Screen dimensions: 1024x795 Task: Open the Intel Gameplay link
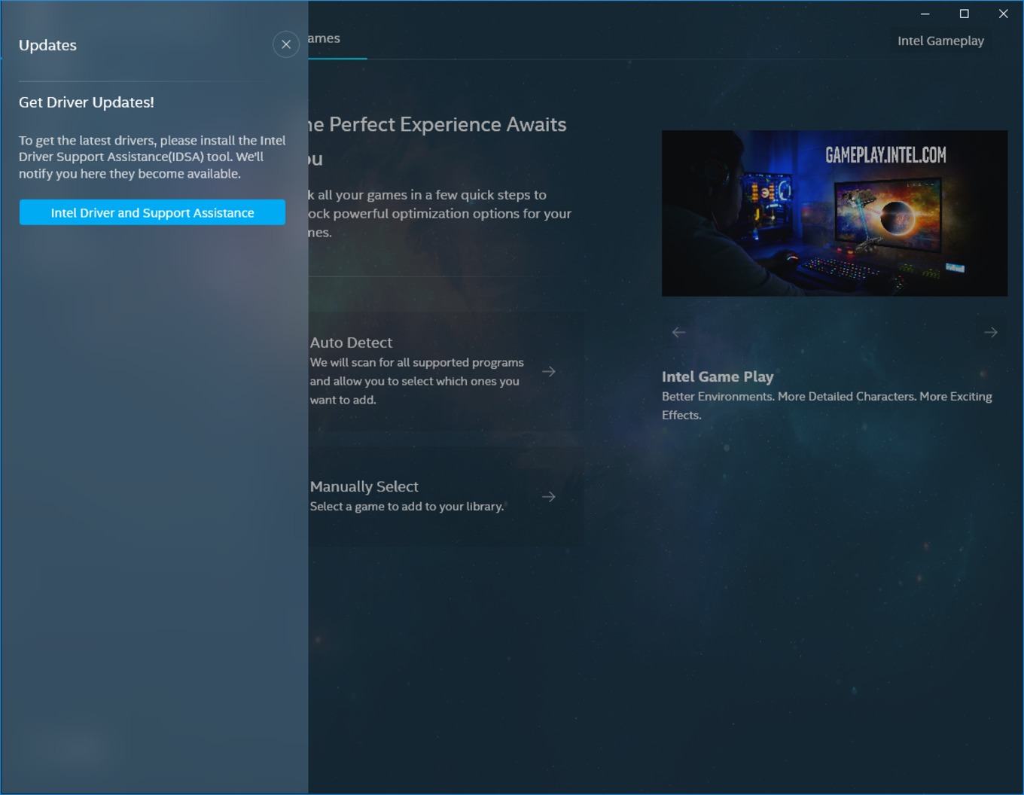coord(940,41)
